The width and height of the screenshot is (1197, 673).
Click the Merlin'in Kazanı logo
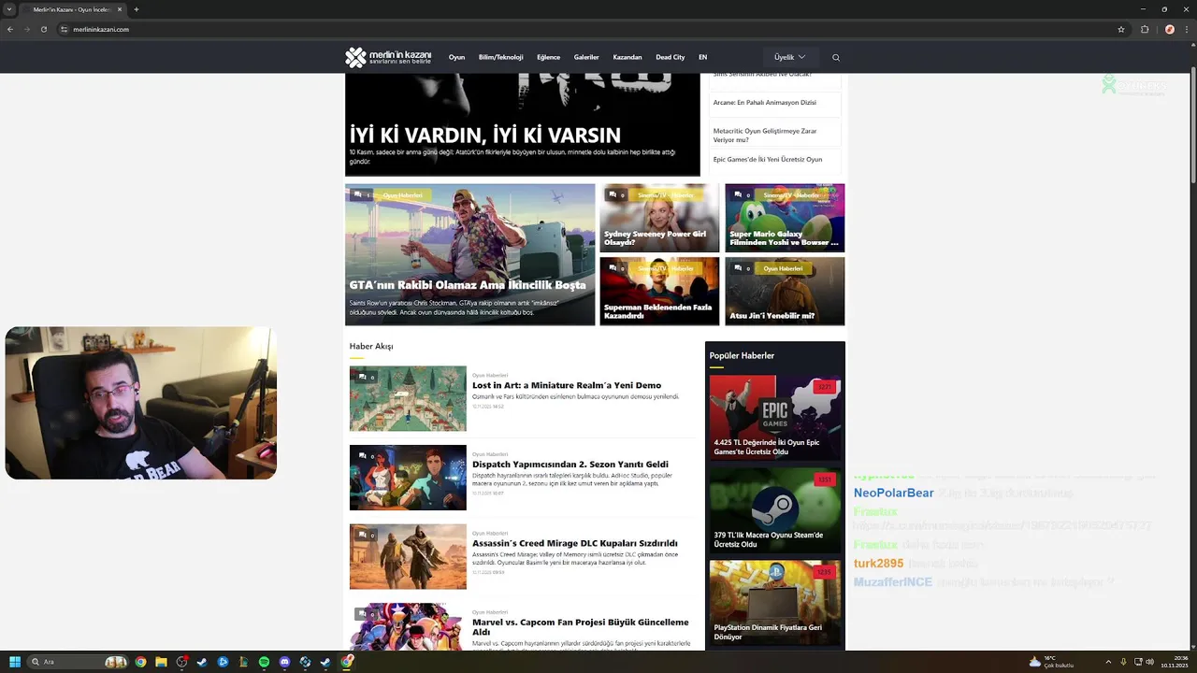(x=388, y=57)
